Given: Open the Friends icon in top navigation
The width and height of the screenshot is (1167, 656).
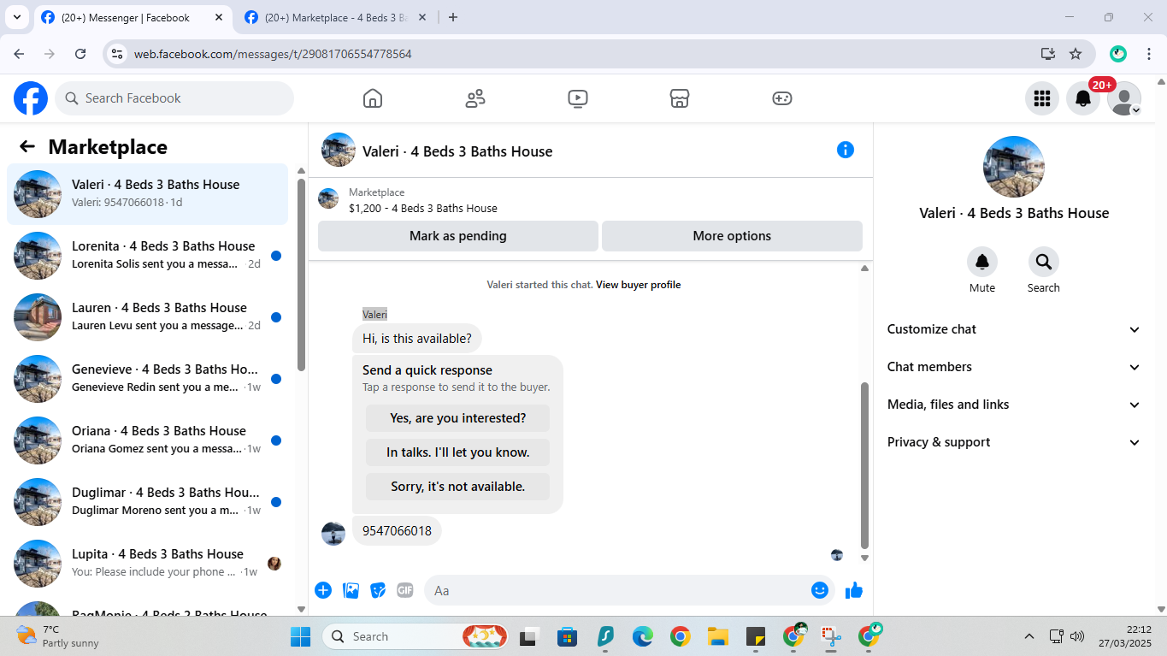Looking at the screenshot, I should (x=475, y=98).
